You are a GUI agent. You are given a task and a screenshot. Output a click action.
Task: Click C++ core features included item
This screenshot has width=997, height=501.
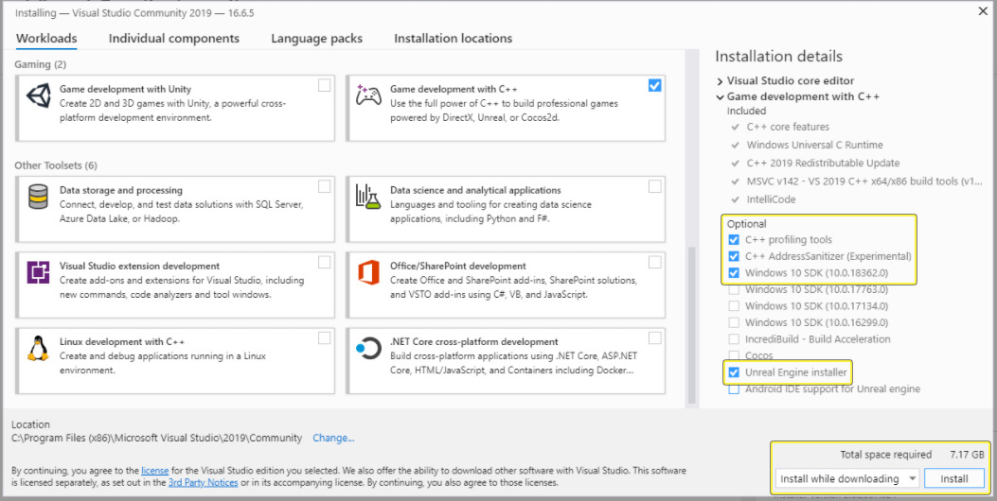point(788,127)
